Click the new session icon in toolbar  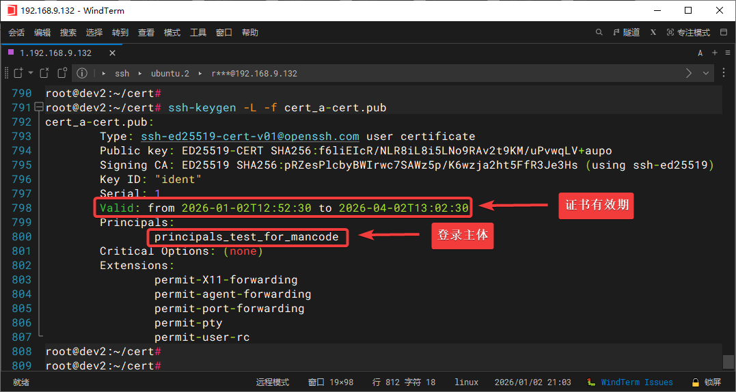point(17,73)
